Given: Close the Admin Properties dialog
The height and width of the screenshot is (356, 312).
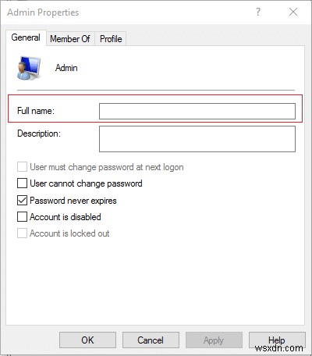Looking at the screenshot, I should tap(293, 12).
